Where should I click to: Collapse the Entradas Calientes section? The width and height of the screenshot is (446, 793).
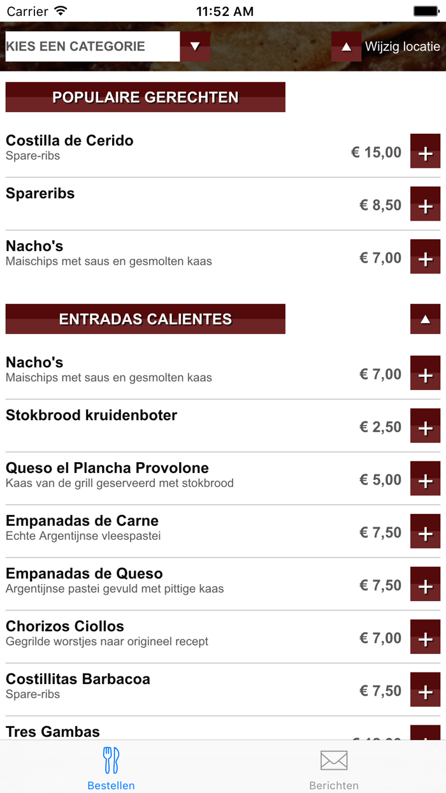point(425,319)
